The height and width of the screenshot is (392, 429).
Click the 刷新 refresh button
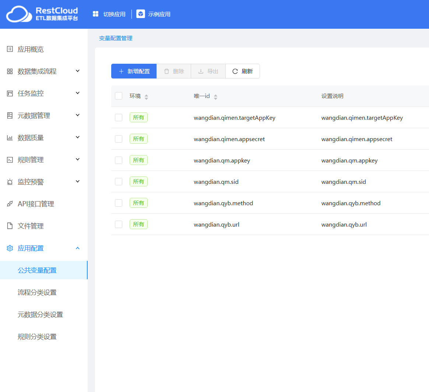[x=243, y=71]
